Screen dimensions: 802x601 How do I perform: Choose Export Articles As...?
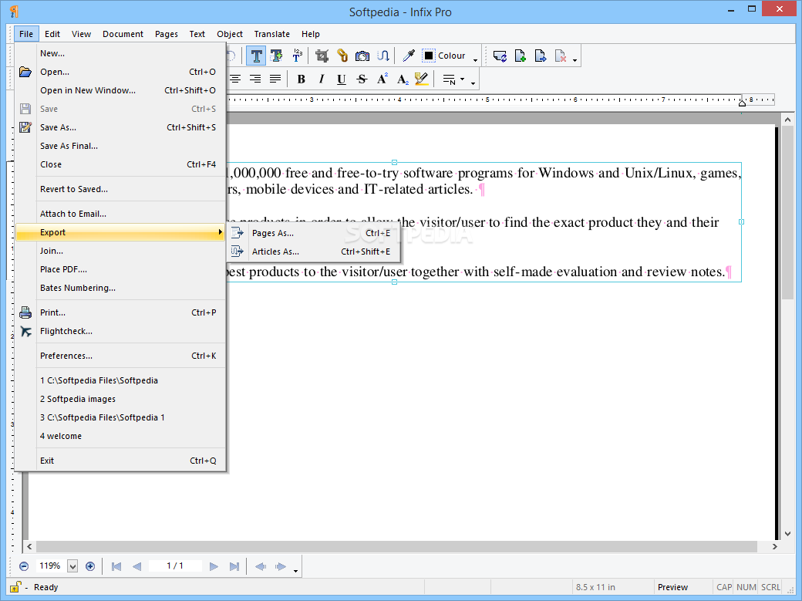point(313,252)
